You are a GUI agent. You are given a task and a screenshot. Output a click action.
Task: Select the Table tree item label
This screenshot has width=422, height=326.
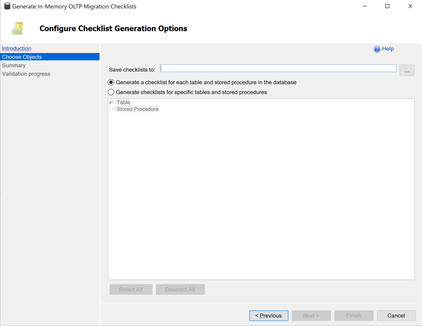[123, 102]
